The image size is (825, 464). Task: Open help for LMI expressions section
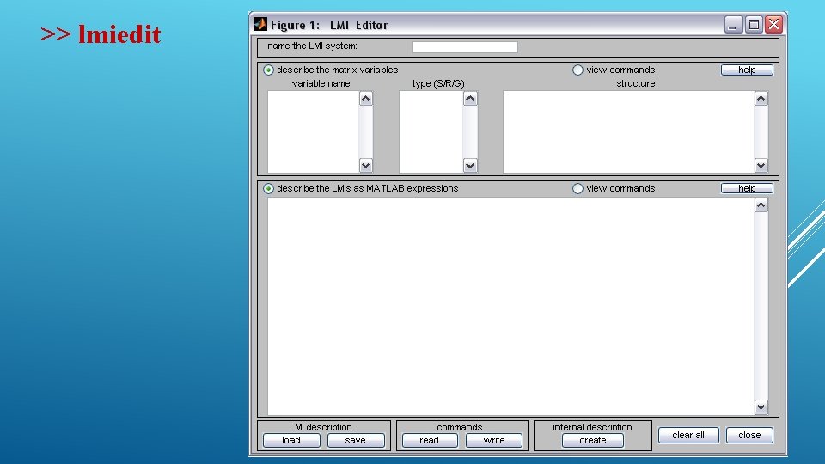click(747, 188)
